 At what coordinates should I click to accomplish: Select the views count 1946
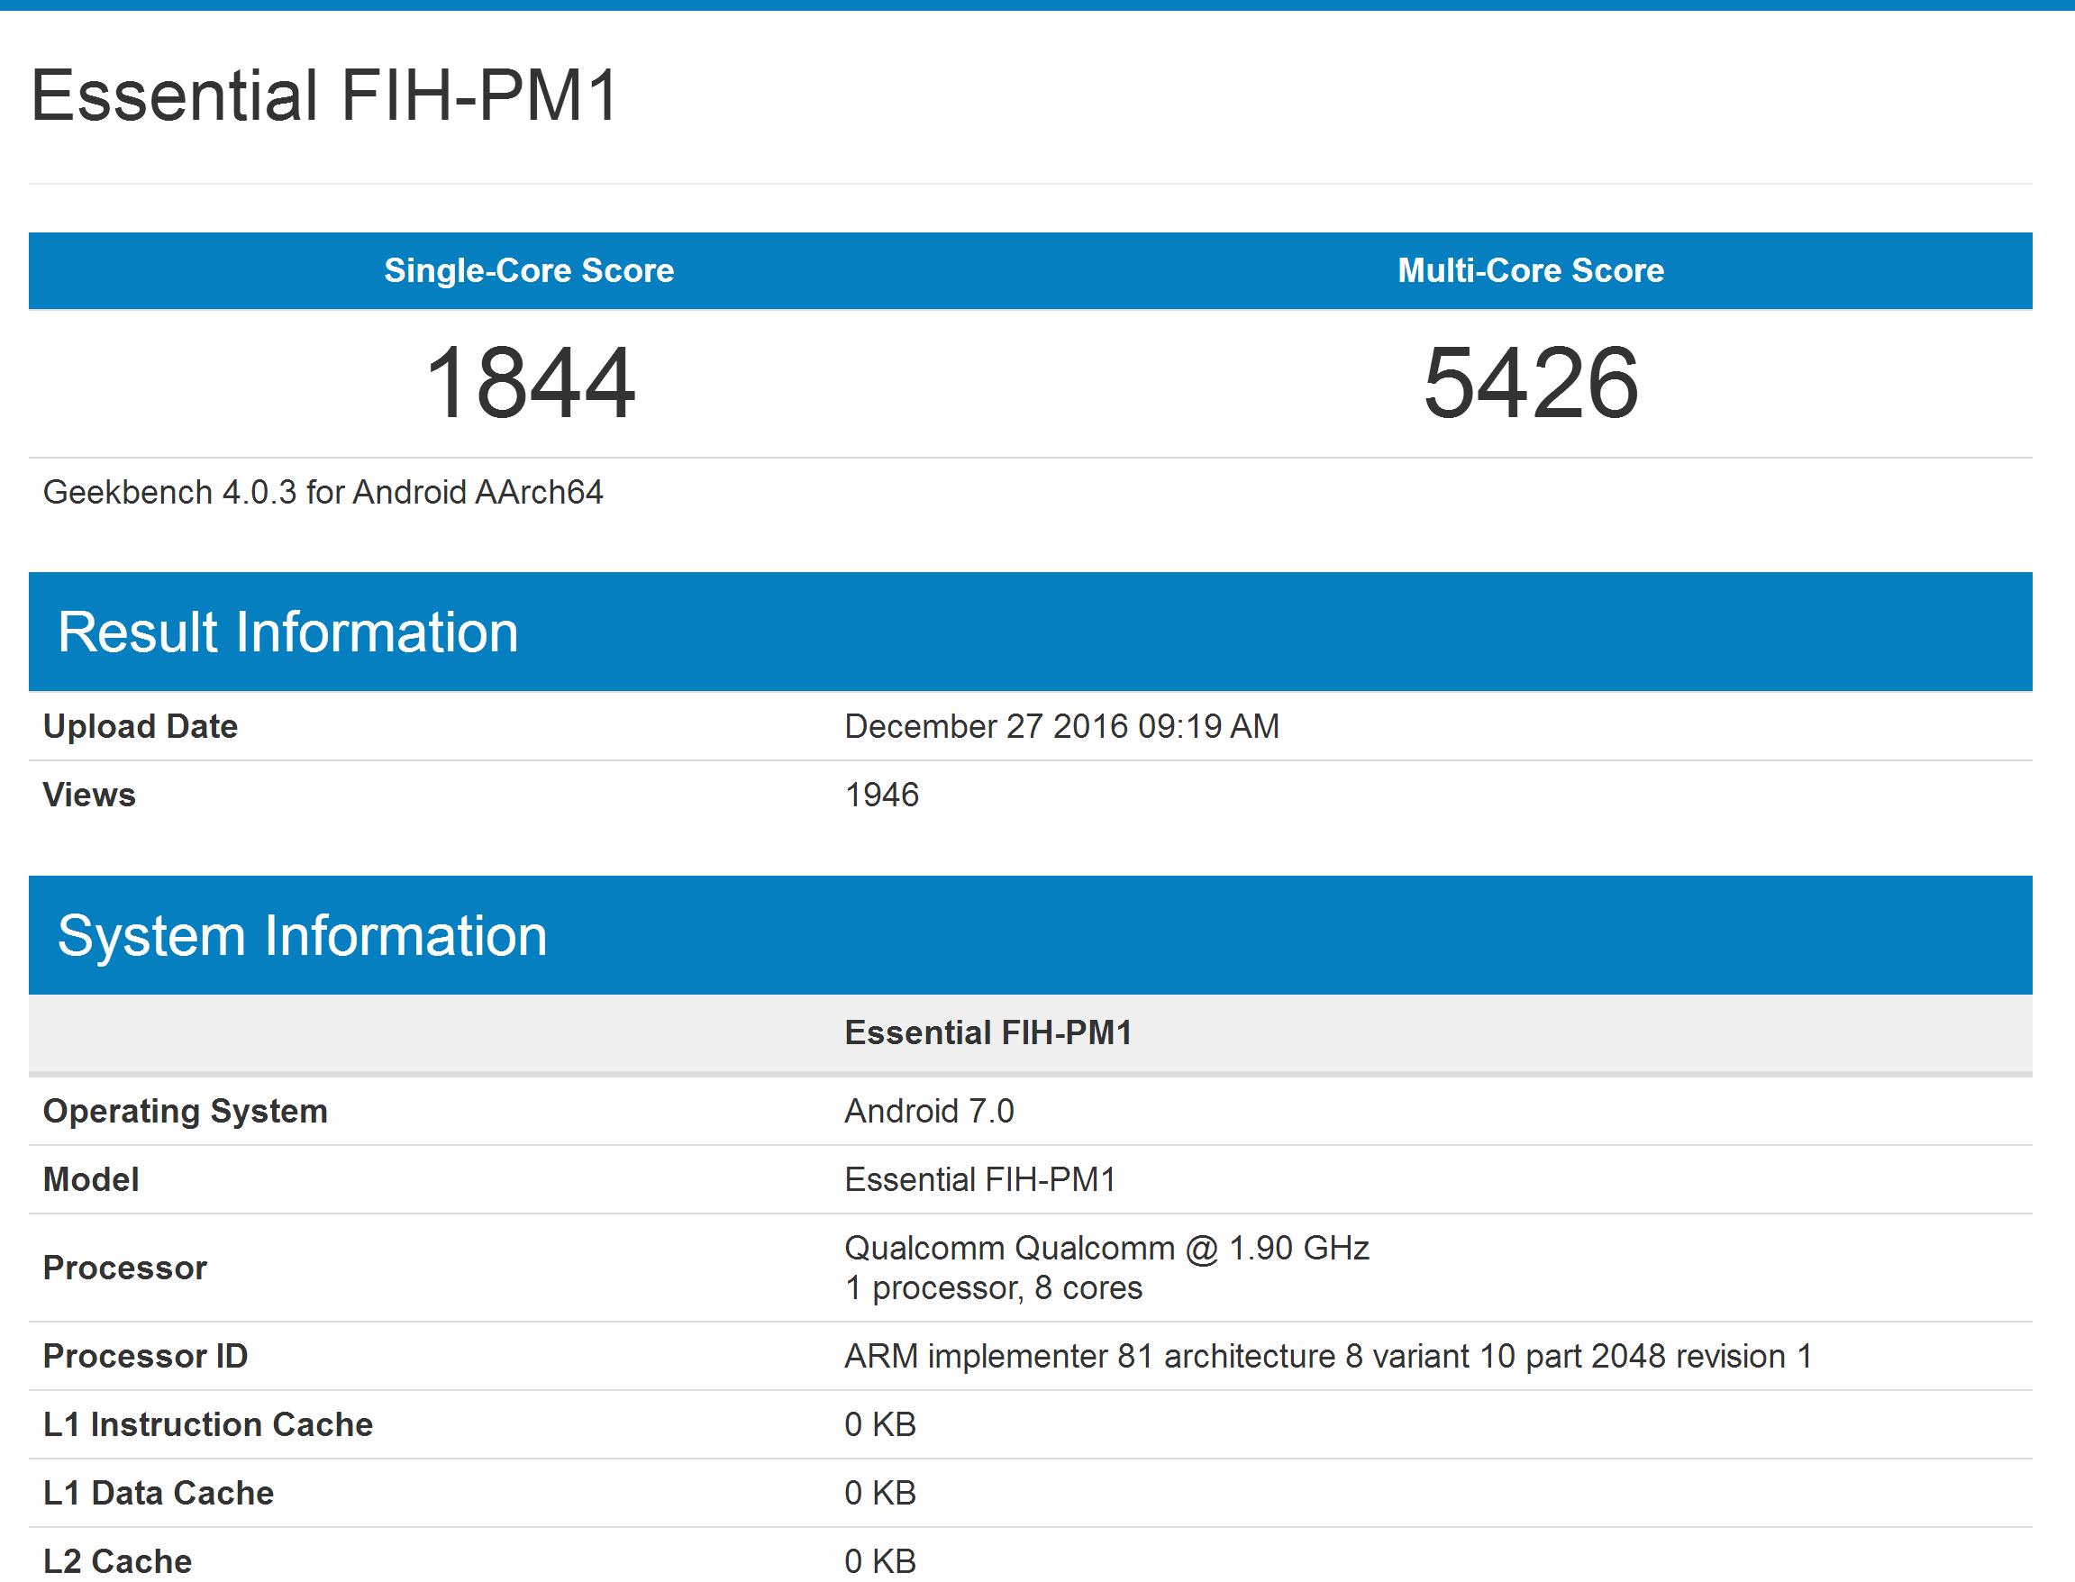pos(881,795)
